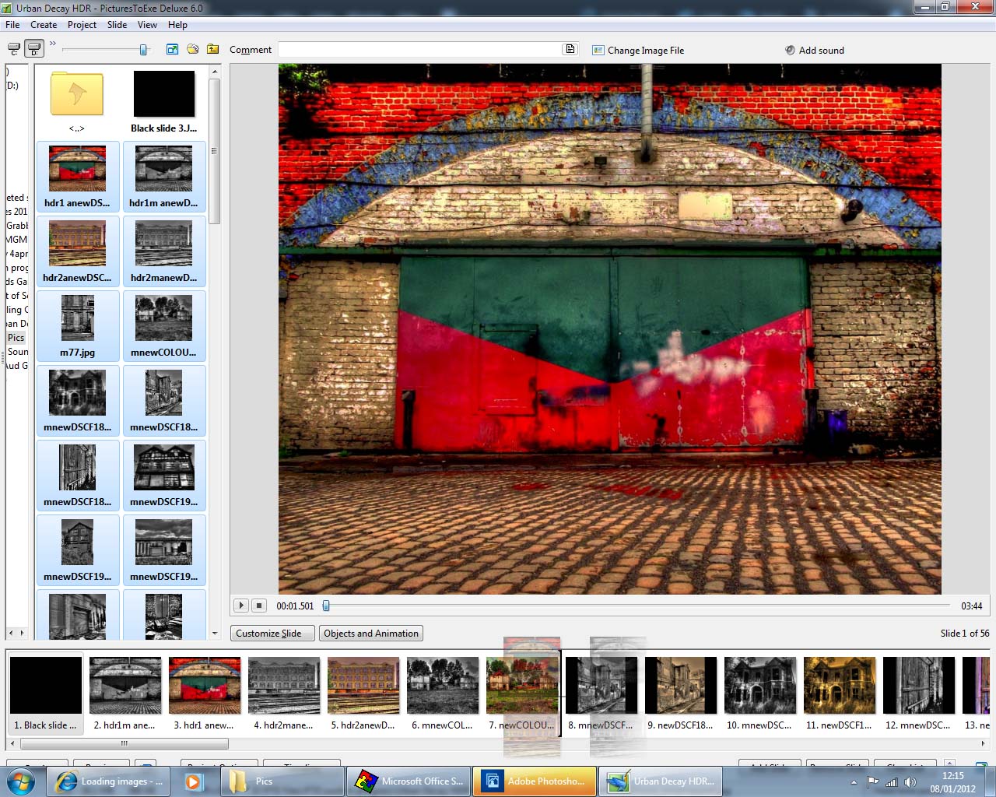This screenshot has width=996, height=797.
Task: Select slide 4 in the slide list
Action: [x=284, y=693]
